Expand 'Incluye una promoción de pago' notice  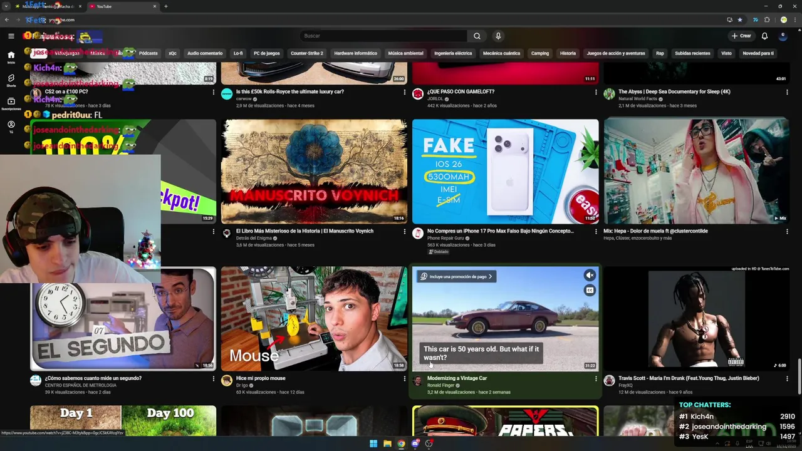pos(457,276)
